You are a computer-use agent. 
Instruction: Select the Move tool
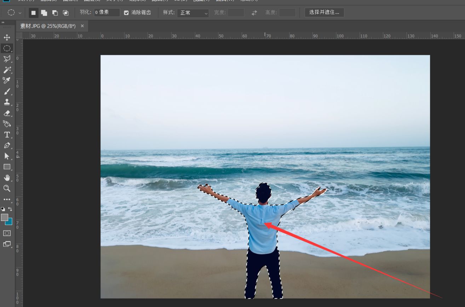[x=7, y=37]
